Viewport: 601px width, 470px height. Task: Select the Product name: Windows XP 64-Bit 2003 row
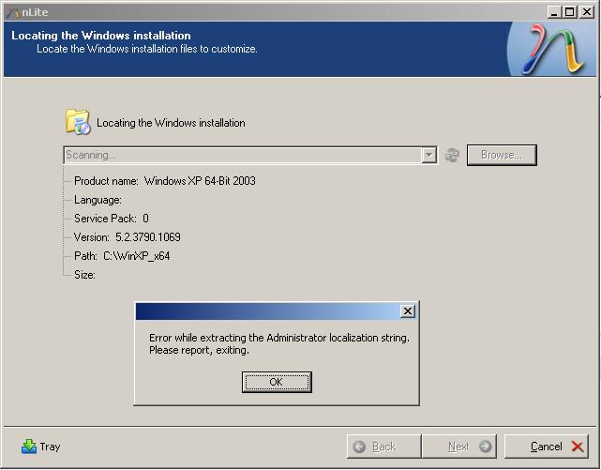click(165, 180)
